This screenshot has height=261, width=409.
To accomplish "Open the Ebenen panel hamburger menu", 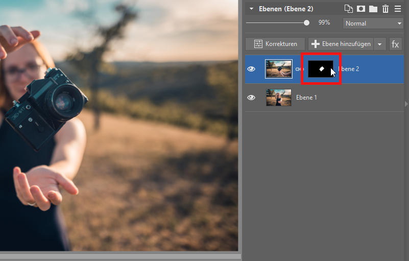I will coord(398,9).
